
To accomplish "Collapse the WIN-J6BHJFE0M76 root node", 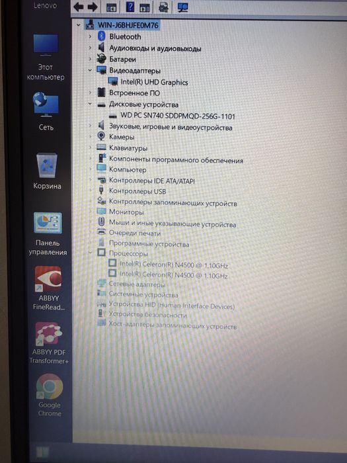I will (x=78, y=25).
